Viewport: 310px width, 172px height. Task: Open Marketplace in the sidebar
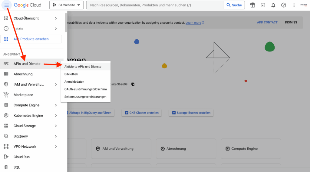(x=31, y=95)
